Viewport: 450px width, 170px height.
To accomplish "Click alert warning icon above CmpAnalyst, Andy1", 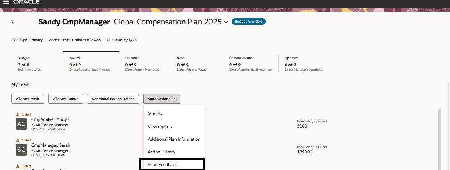I will (x=18, y=115).
